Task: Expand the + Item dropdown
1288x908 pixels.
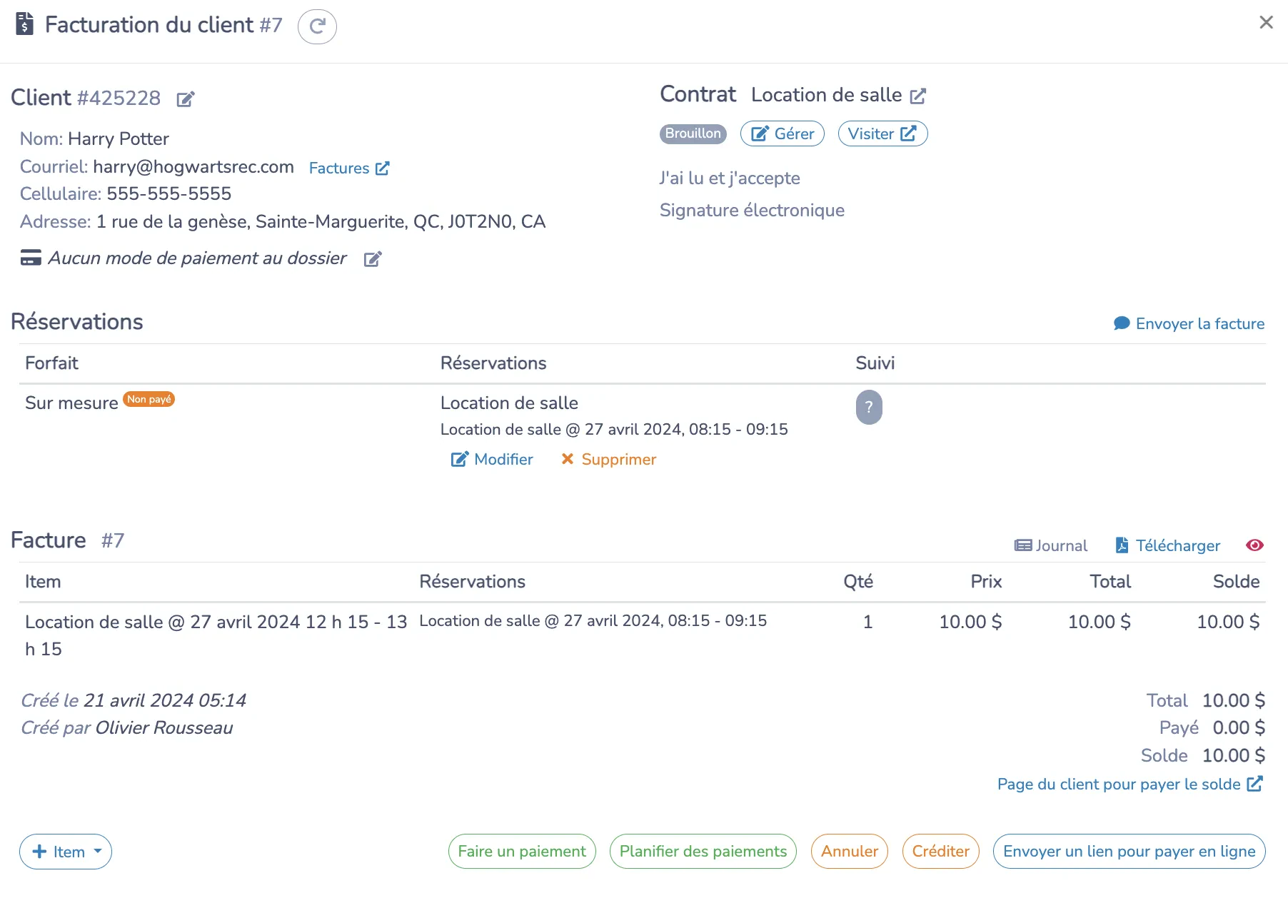Action: tap(66, 852)
